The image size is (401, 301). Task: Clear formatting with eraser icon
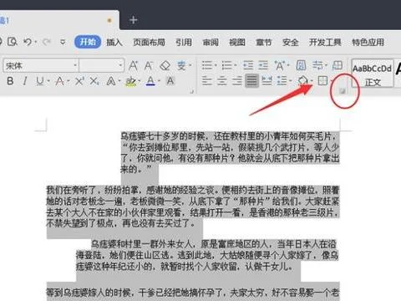(165, 66)
